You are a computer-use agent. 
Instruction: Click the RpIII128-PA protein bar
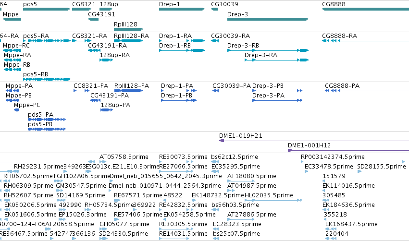tap(129, 91)
